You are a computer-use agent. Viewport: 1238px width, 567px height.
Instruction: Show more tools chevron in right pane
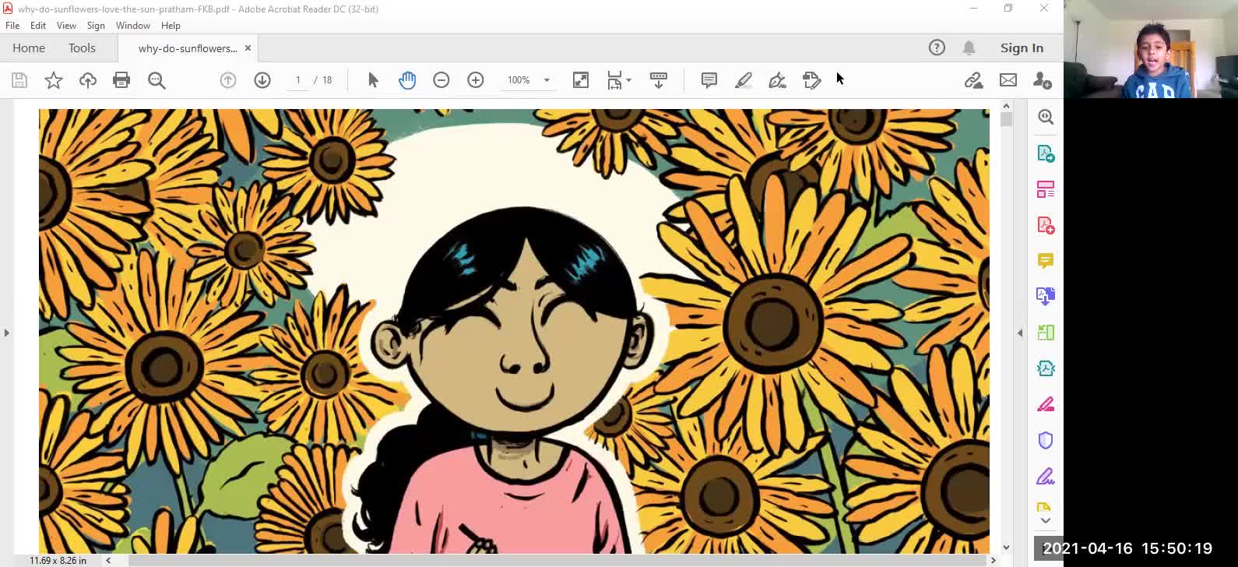[1046, 521]
